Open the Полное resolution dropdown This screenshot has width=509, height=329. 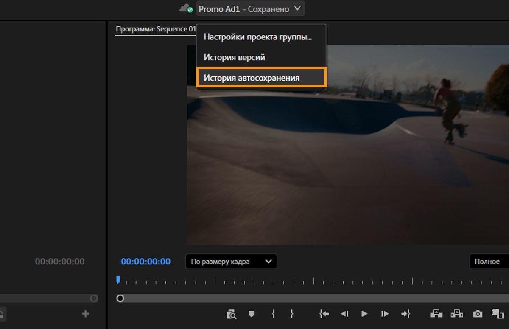[x=489, y=262]
